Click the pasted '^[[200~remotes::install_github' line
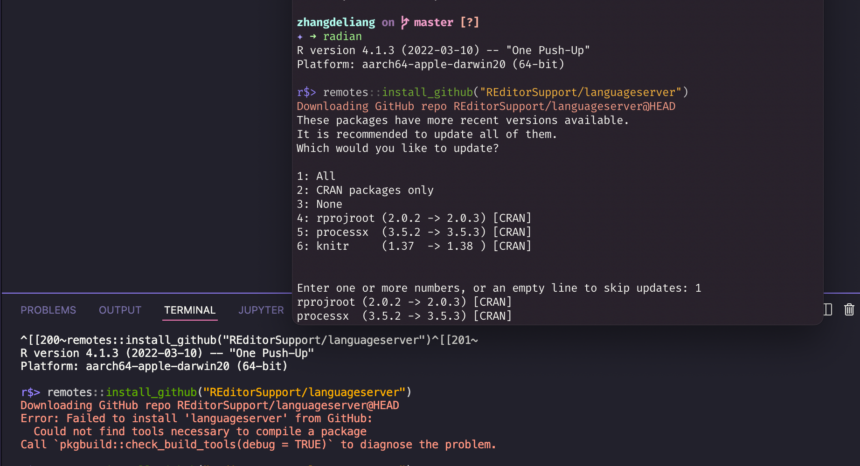The image size is (860, 466). [250, 340]
